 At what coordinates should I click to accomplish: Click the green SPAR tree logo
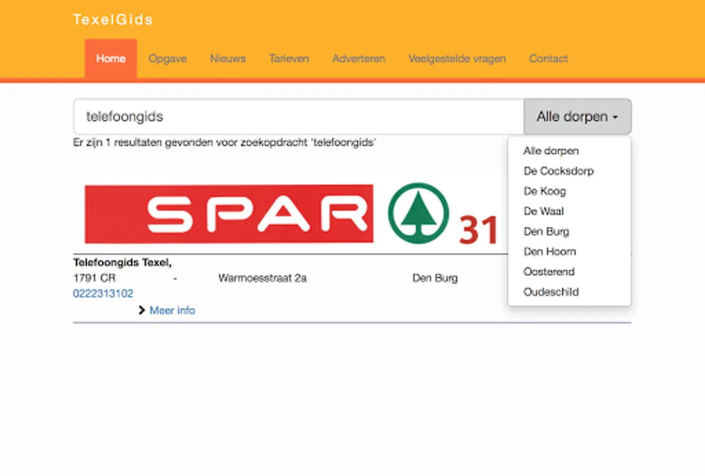[418, 213]
